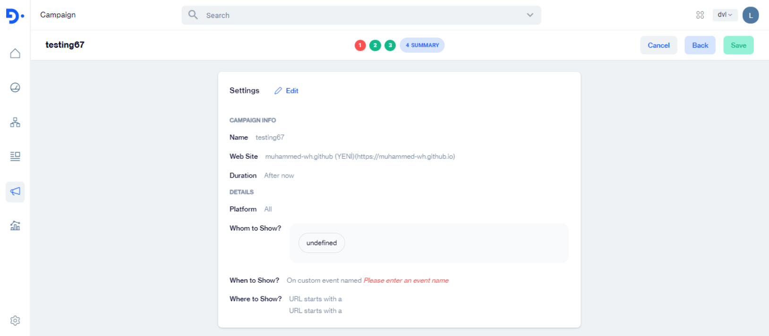Image resolution: width=769 pixels, height=336 pixels.
Task: Open the Home sidebar icon
Action: pos(15,53)
